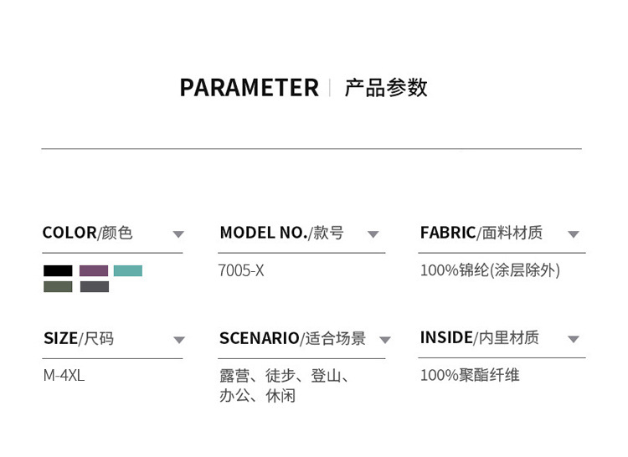
Task: Select the M-4XL size value
Action: pyautogui.click(x=64, y=375)
